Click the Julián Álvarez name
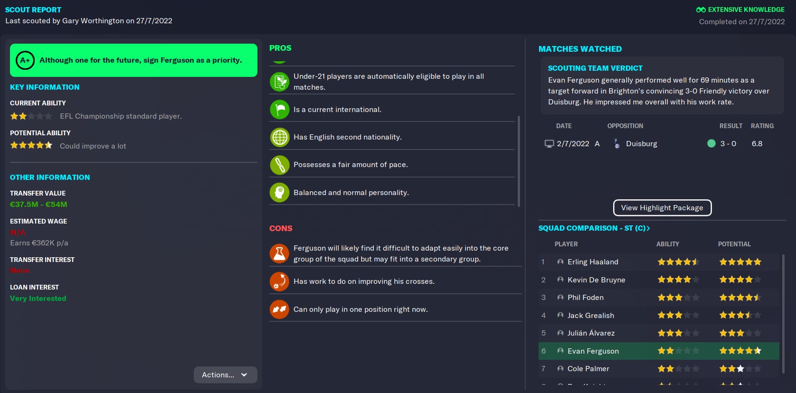Screen dimensions: 796x393 click(591, 333)
